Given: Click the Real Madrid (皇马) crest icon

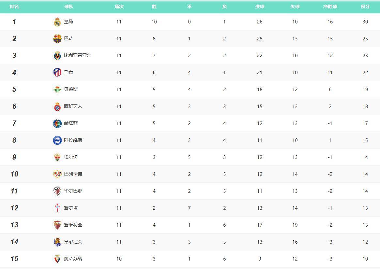Looking at the screenshot, I should point(57,22).
